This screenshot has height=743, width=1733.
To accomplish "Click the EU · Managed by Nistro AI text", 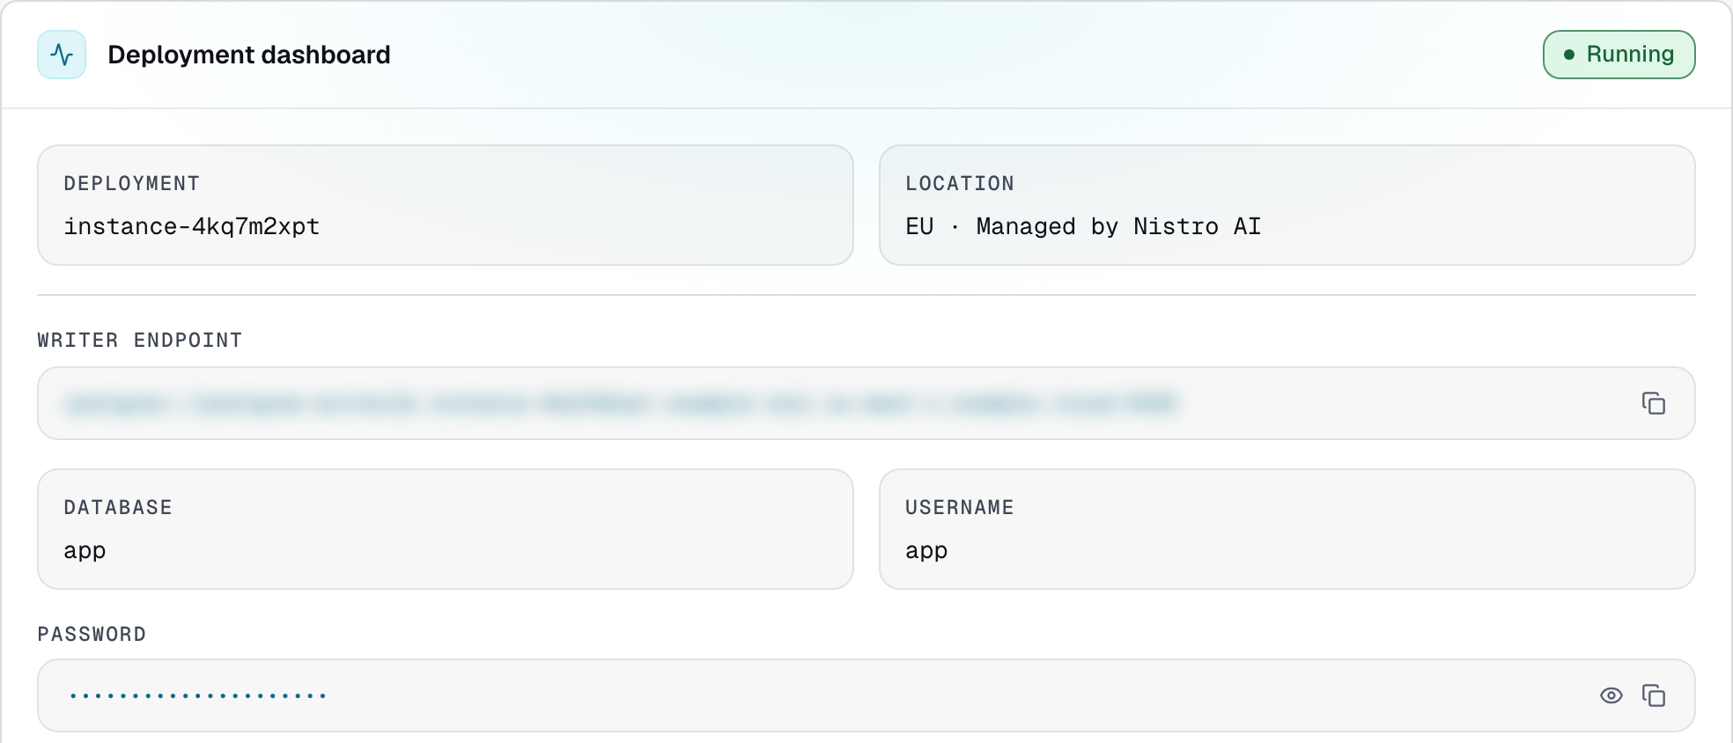I will 1083,226.
